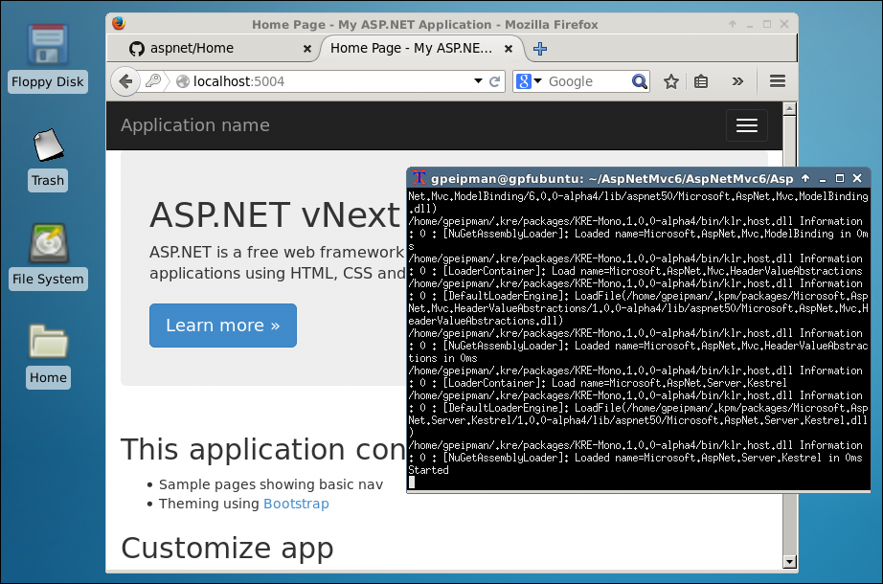Click the Google search magnifier icon
The image size is (883, 584).
tap(639, 81)
